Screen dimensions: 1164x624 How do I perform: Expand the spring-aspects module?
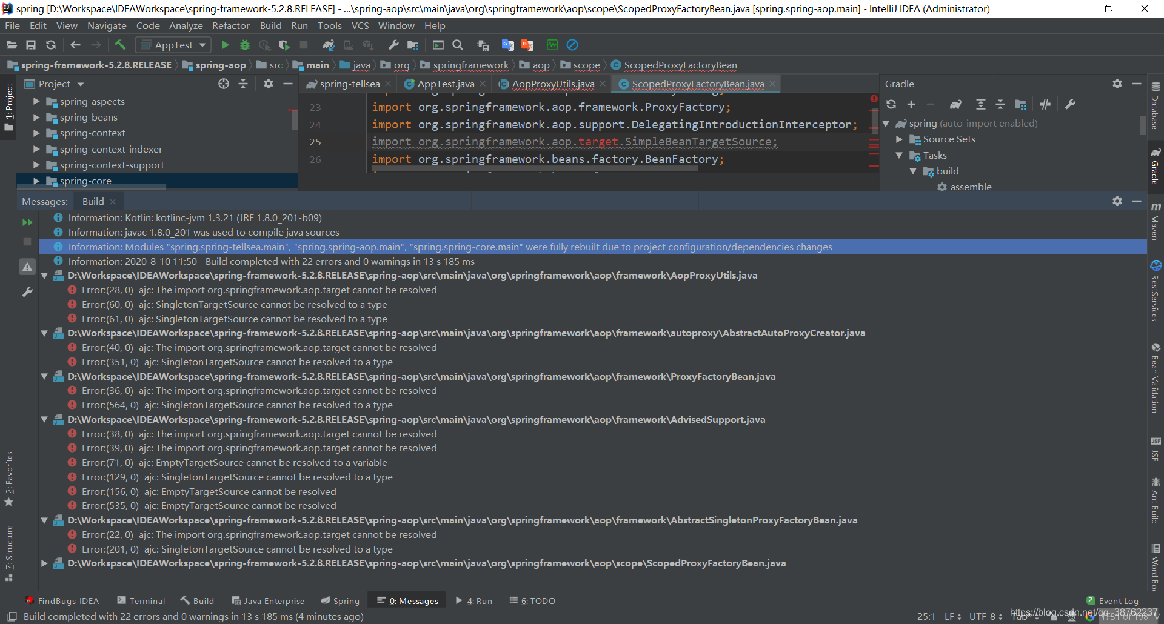tap(36, 101)
